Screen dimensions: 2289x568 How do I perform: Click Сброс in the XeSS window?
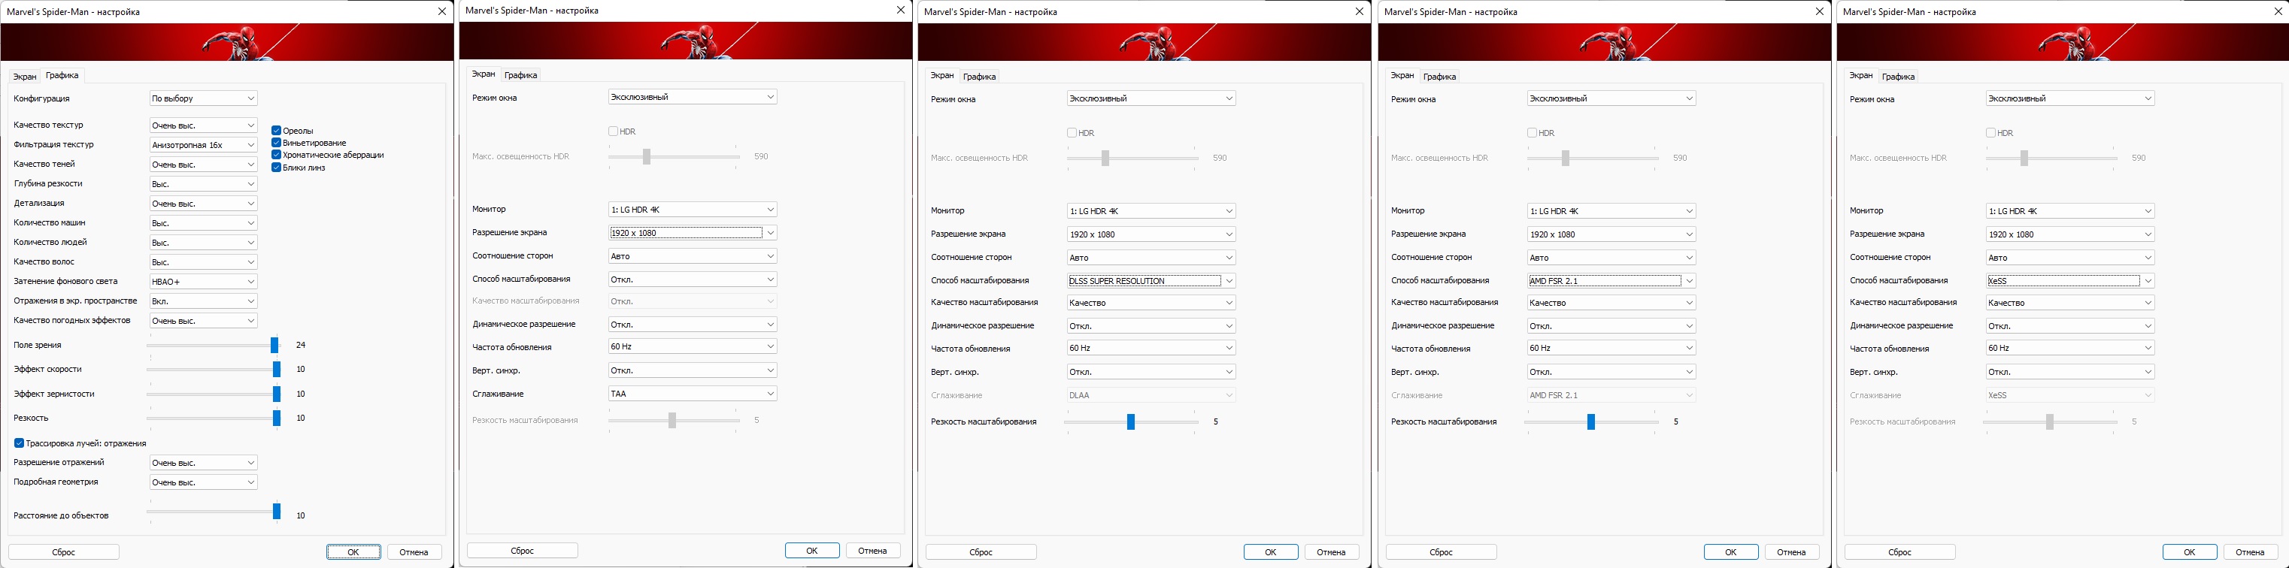coord(1899,552)
